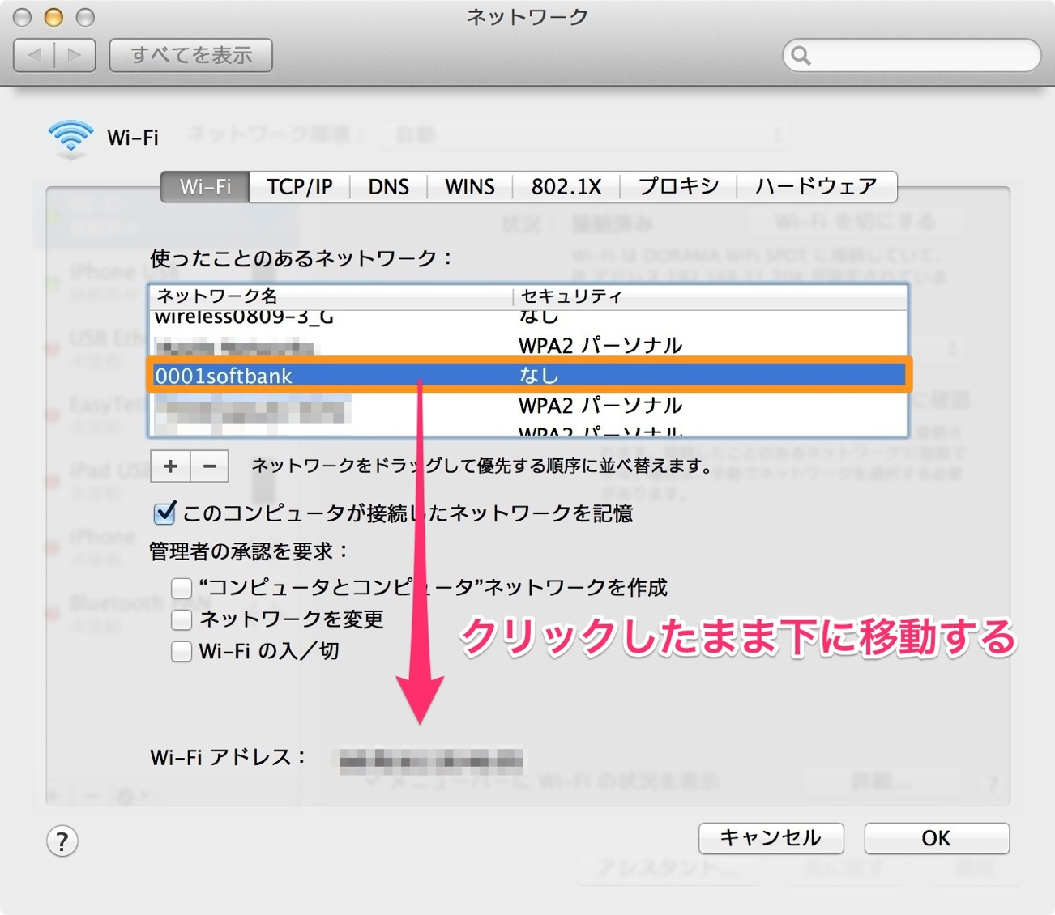Click the plus button to add network
This screenshot has width=1055, height=915.
point(170,466)
